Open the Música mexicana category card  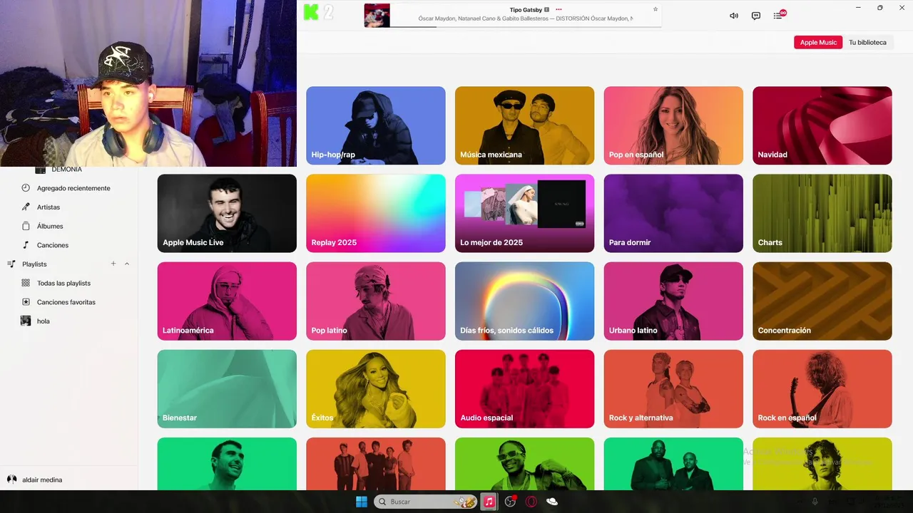click(524, 125)
